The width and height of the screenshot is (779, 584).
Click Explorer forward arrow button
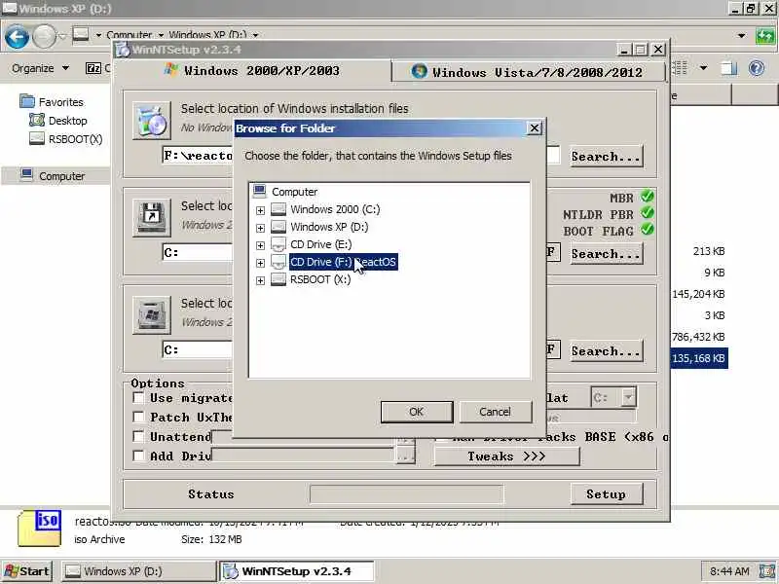pos(44,37)
